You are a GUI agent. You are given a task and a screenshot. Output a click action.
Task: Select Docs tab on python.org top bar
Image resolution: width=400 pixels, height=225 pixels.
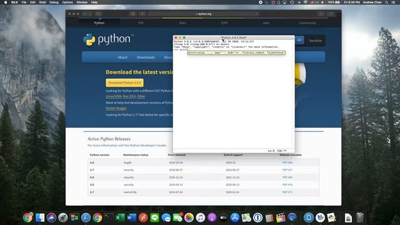(182, 23)
